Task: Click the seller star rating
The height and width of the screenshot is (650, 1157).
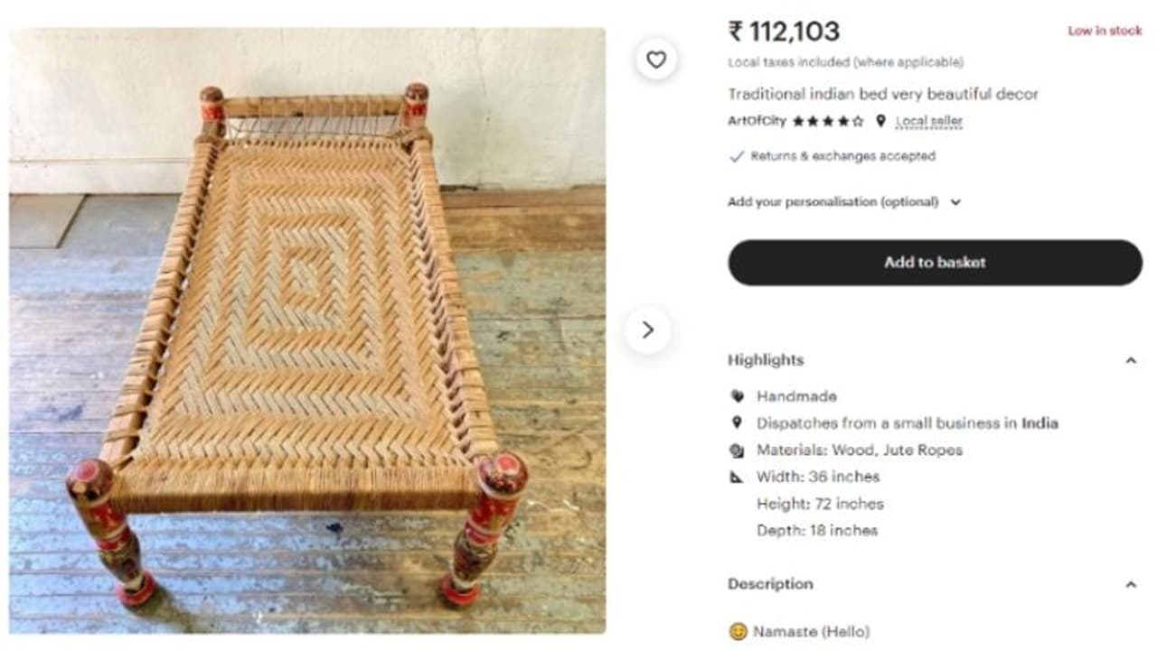Action: coord(828,121)
